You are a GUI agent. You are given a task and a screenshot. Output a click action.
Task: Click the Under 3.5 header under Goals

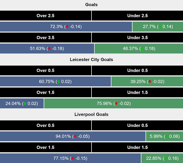[137, 38]
